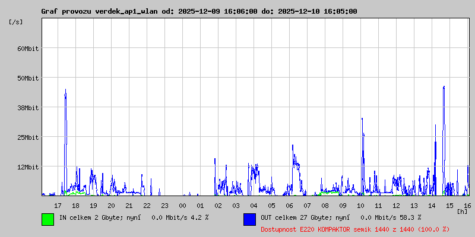The width and height of the screenshot is (475, 237).
Task: Click hour label 00 on x-axis
Action: 182,206
